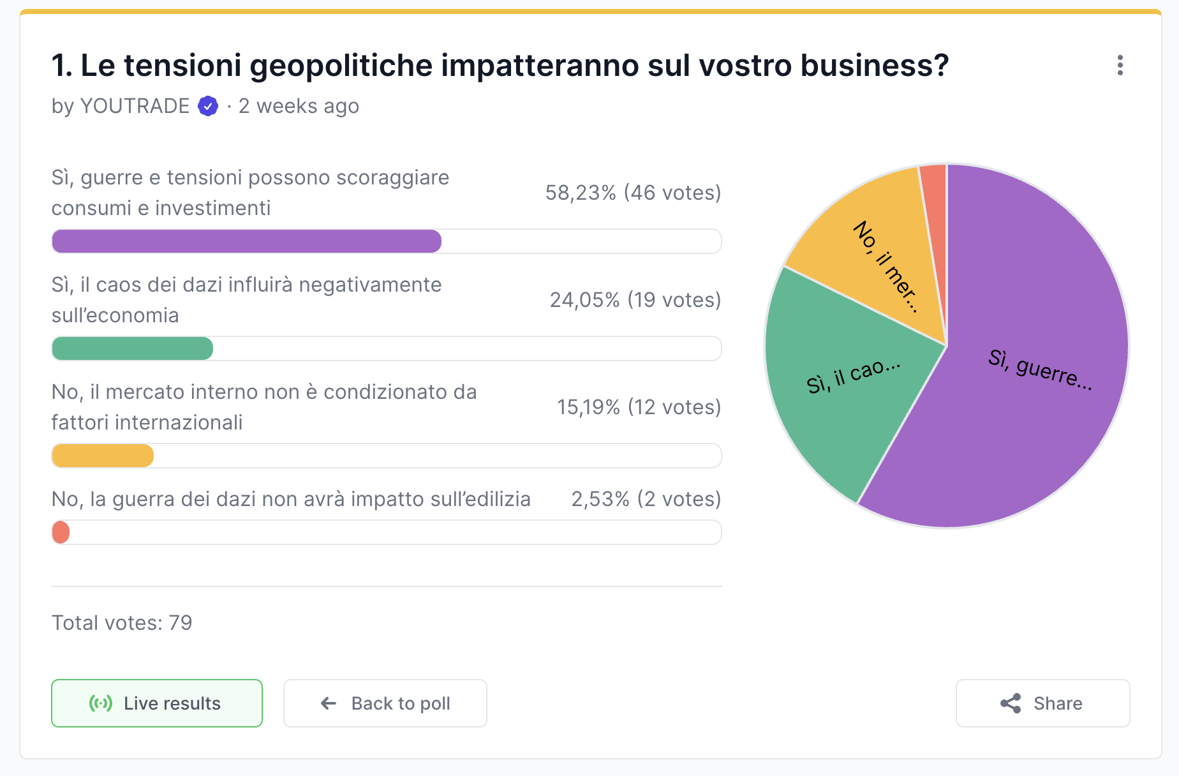Click the green progress bar
The height and width of the screenshot is (776, 1179).
(x=132, y=348)
